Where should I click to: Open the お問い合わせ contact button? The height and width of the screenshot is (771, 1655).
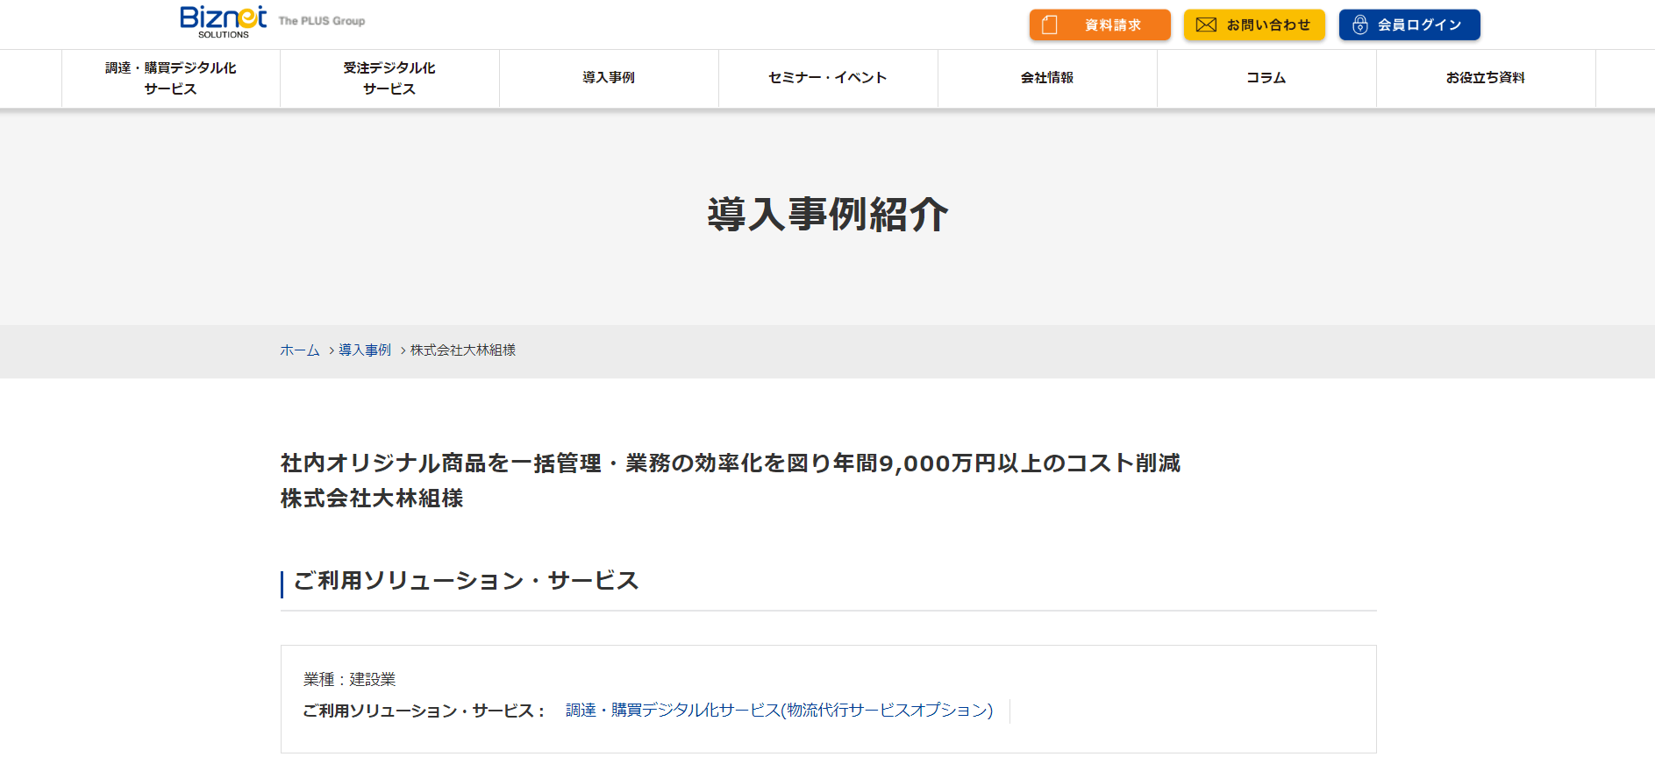point(1254,25)
